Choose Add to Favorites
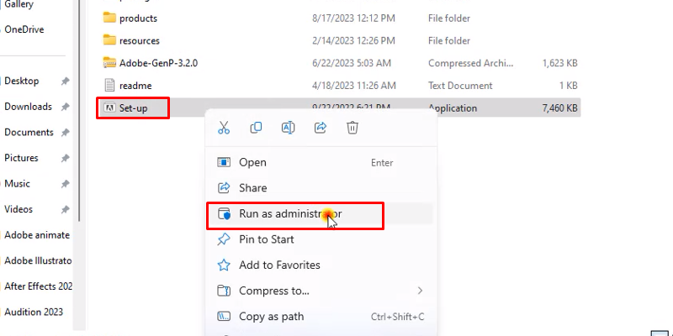Image resolution: width=673 pixels, height=336 pixels. coord(321,265)
